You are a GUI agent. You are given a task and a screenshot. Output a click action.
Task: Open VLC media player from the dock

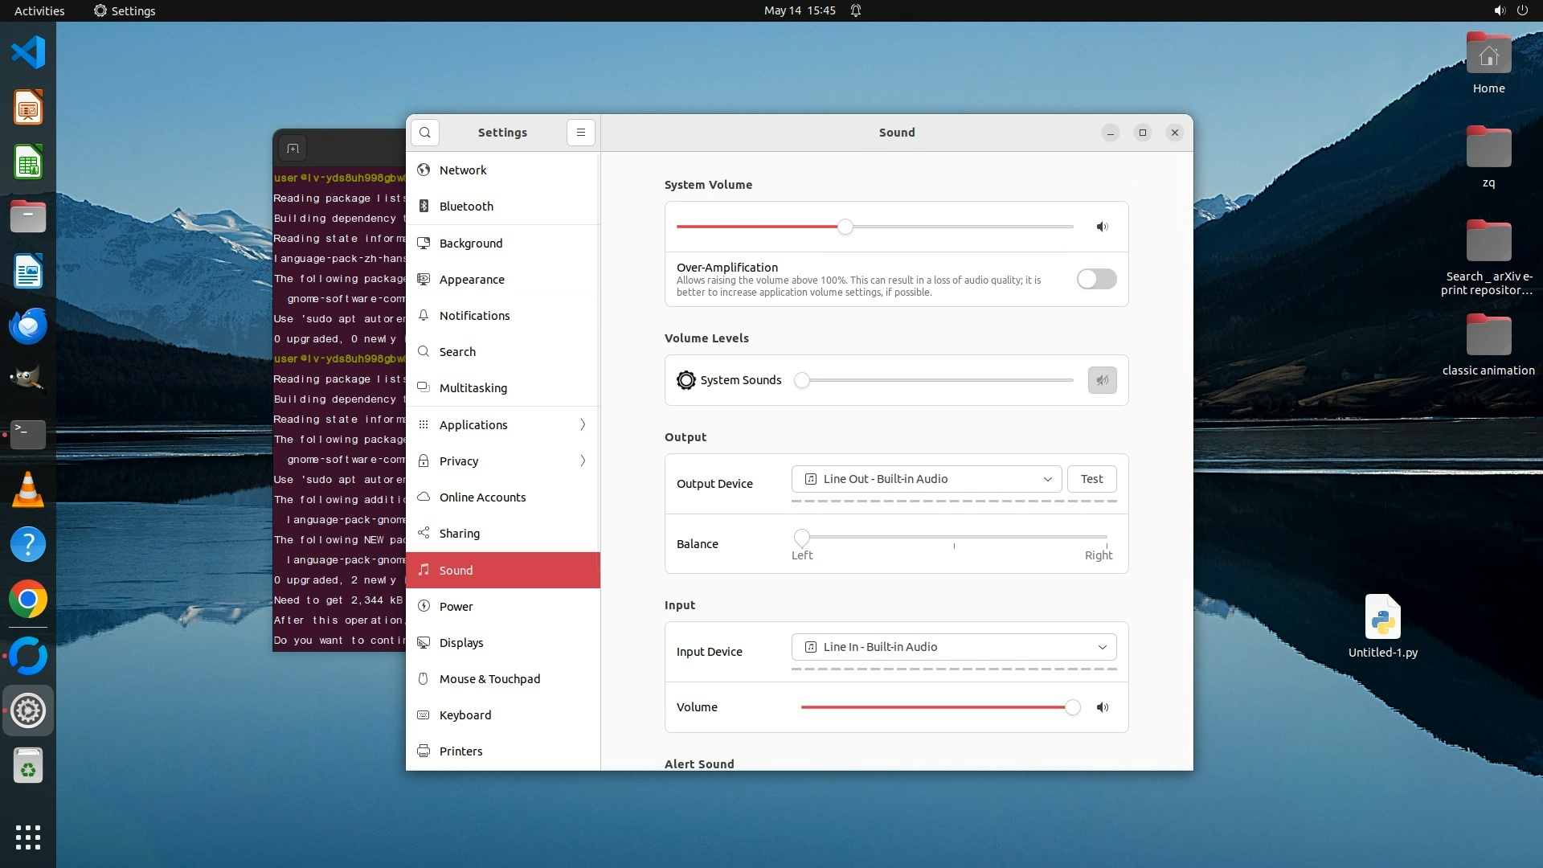[28, 489]
